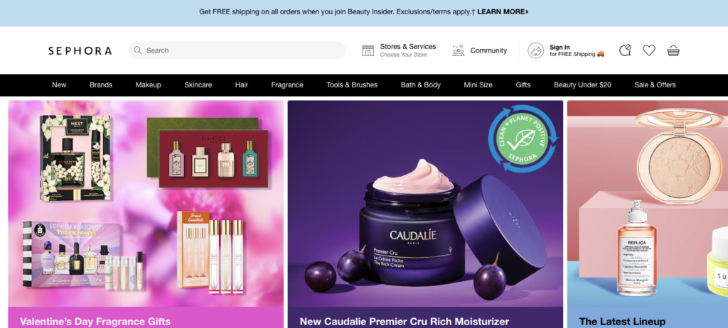Click the Clean + Planet Positive badge
The width and height of the screenshot is (728, 328).
523,138
